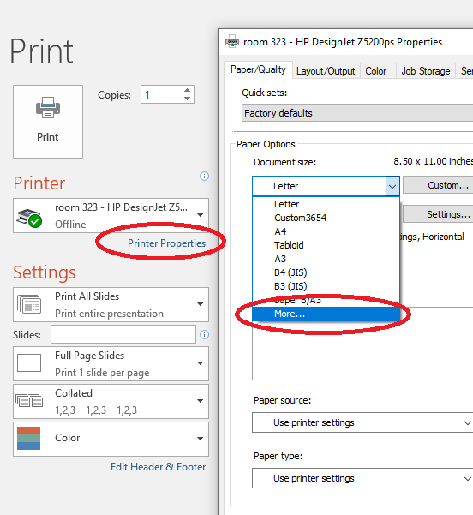The image size is (473, 515).
Task: Click the printer icon in Properties title bar
Action: pos(232,42)
